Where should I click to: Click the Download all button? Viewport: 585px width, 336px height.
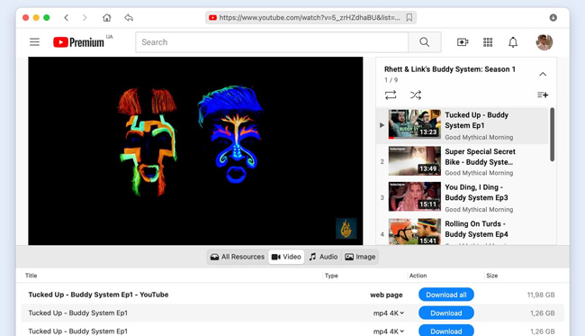point(446,295)
